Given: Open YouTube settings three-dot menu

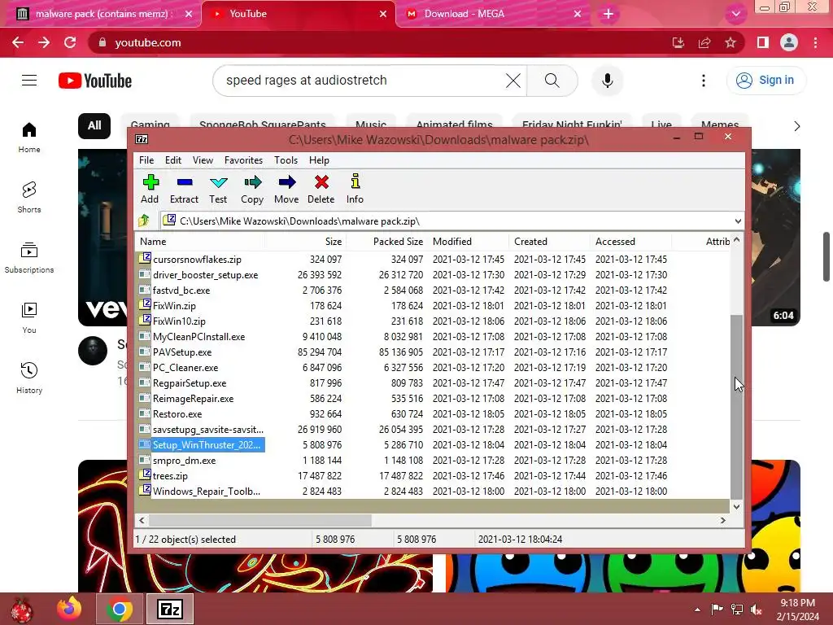Looking at the screenshot, I should click(704, 81).
